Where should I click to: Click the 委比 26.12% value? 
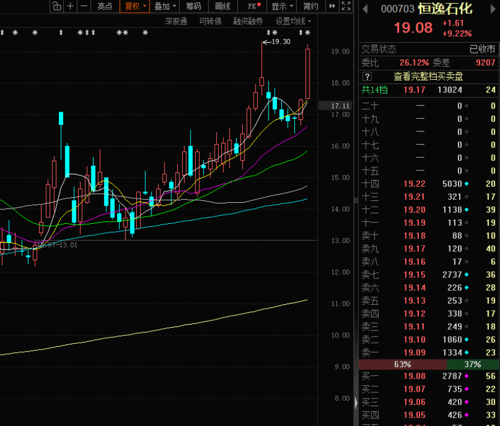414,62
